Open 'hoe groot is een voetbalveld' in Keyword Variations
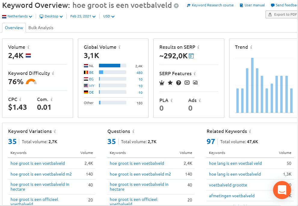This screenshot has width=298, height=206. pos(38,163)
